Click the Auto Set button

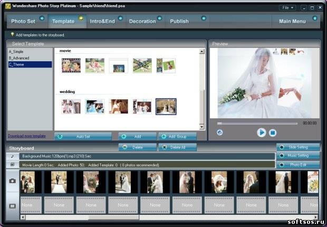click(83, 137)
